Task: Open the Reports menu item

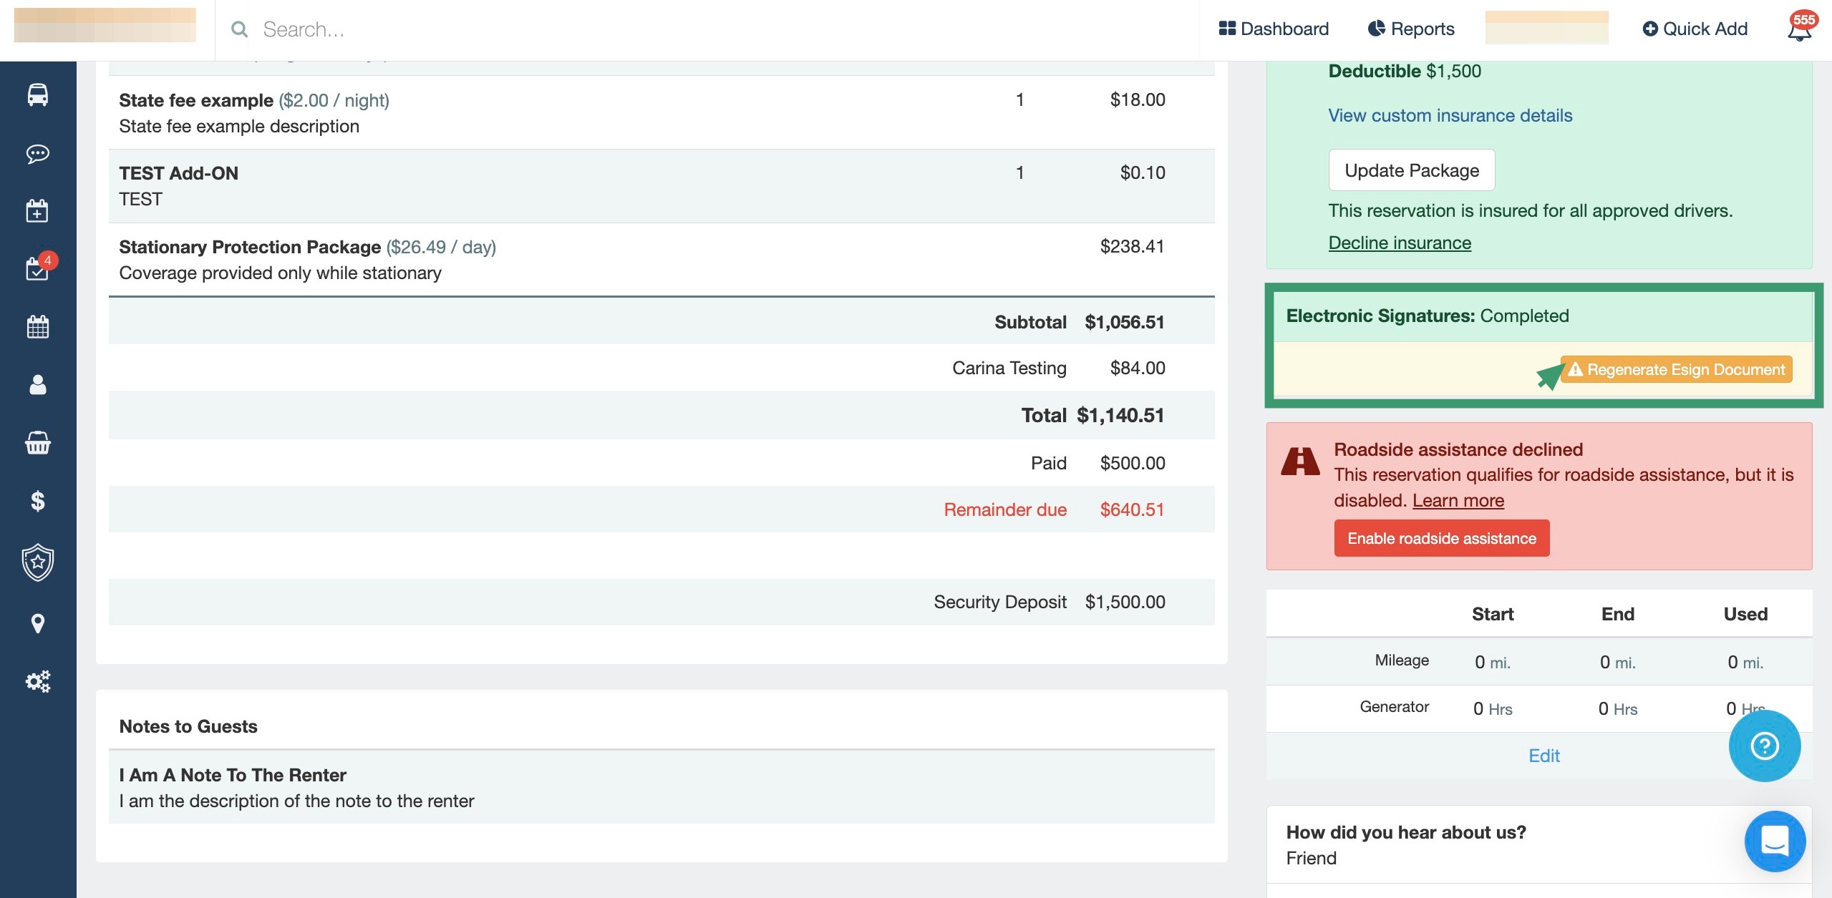Action: click(1411, 29)
